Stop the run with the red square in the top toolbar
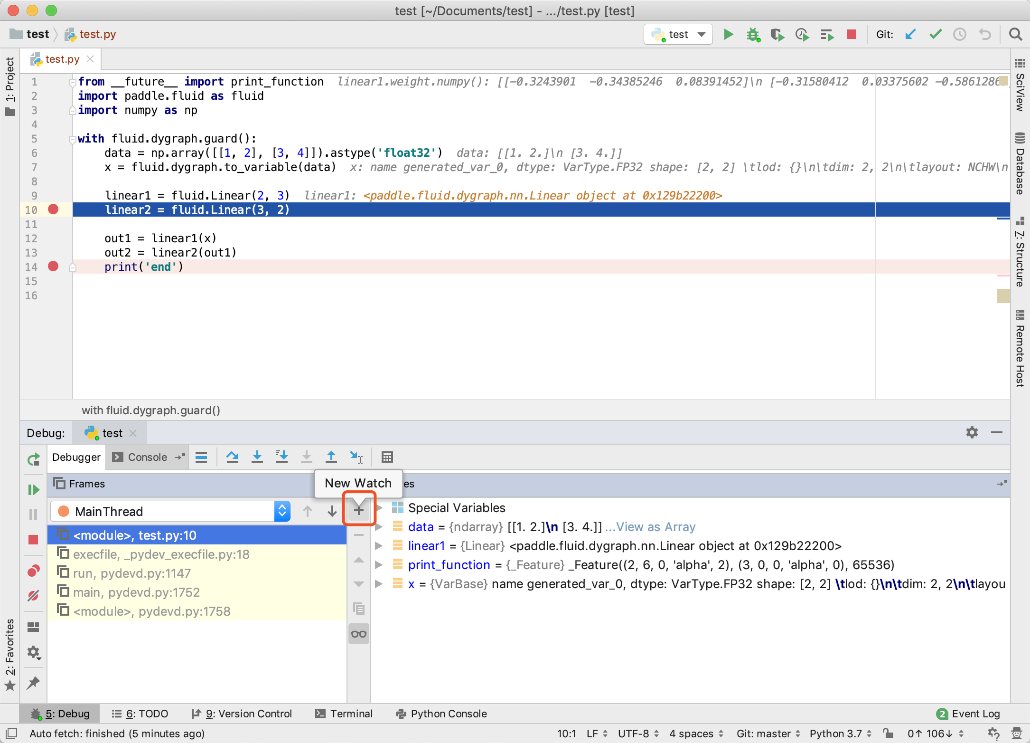Screen dimensions: 1030x743 click(852, 34)
